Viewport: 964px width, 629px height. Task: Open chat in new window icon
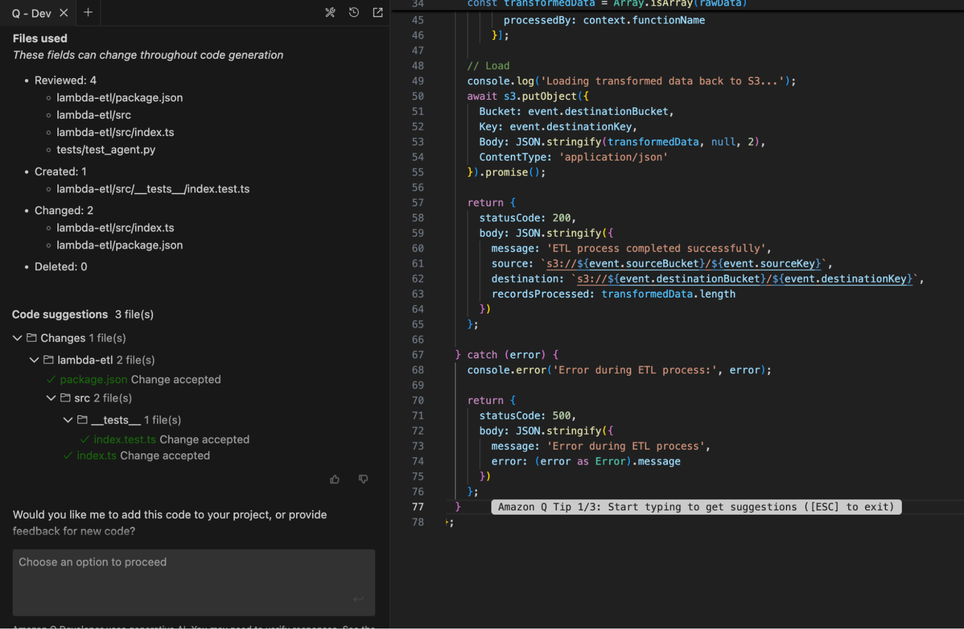pyautogui.click(x=378, y=13)
